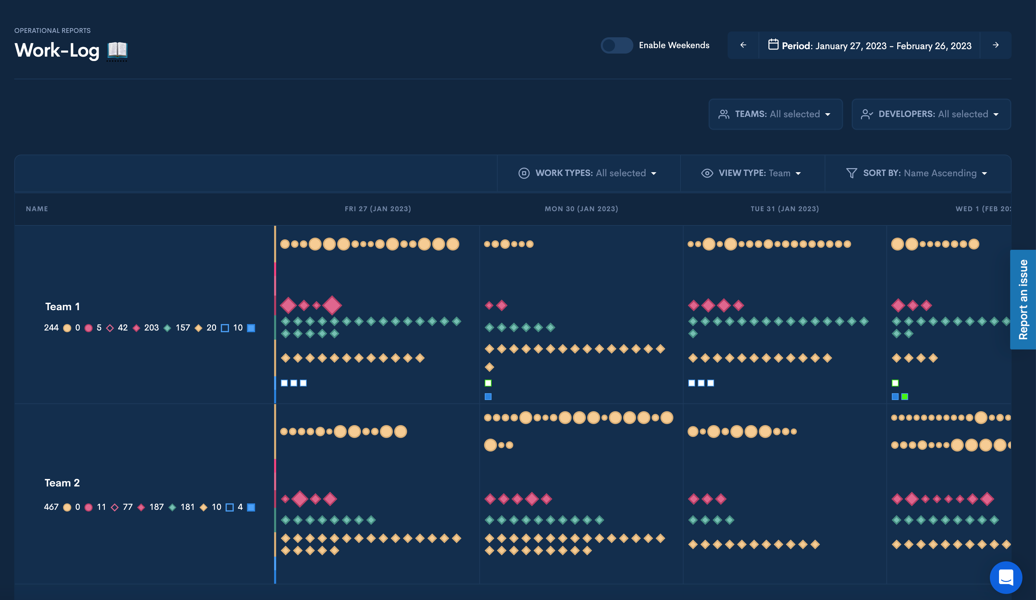Image resolution: width=1036 pixels, height=600 pixels.
Task: Click the Report an issue side tab
Action: pos(1023,300)
